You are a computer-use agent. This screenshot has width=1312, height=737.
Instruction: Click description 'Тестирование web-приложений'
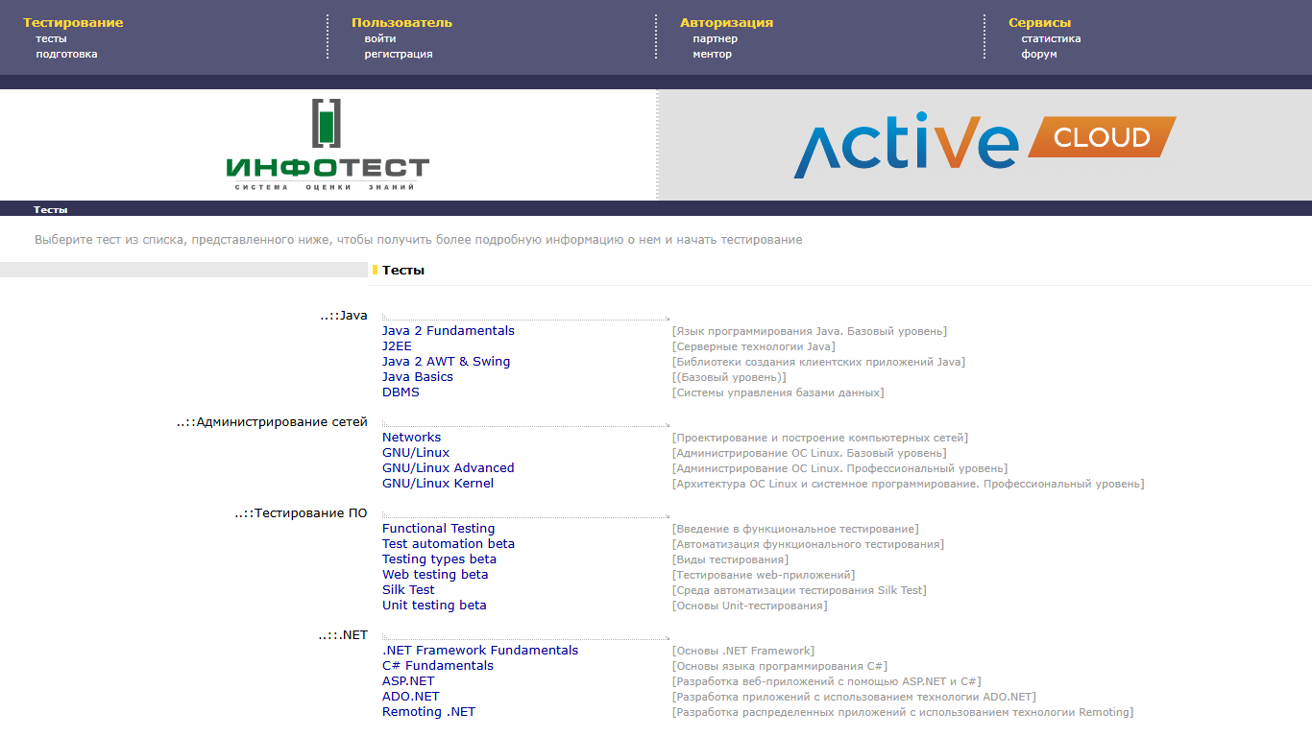[x=764, y=576]
